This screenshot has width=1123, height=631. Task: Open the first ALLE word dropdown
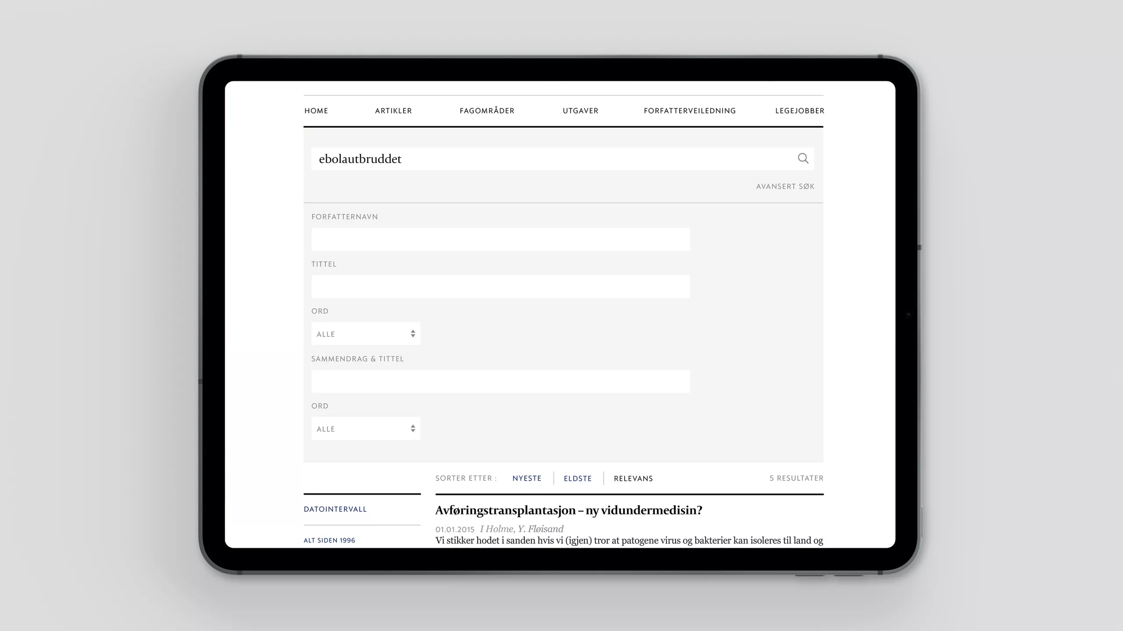click(365, 333)
